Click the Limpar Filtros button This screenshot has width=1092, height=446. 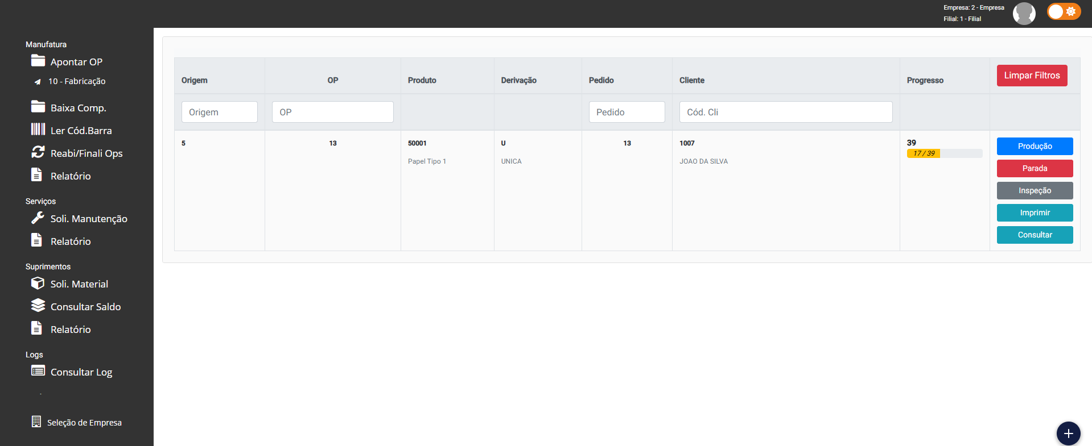(x=1032, y=76)
